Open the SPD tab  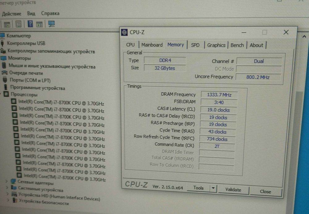click(195, 45)
